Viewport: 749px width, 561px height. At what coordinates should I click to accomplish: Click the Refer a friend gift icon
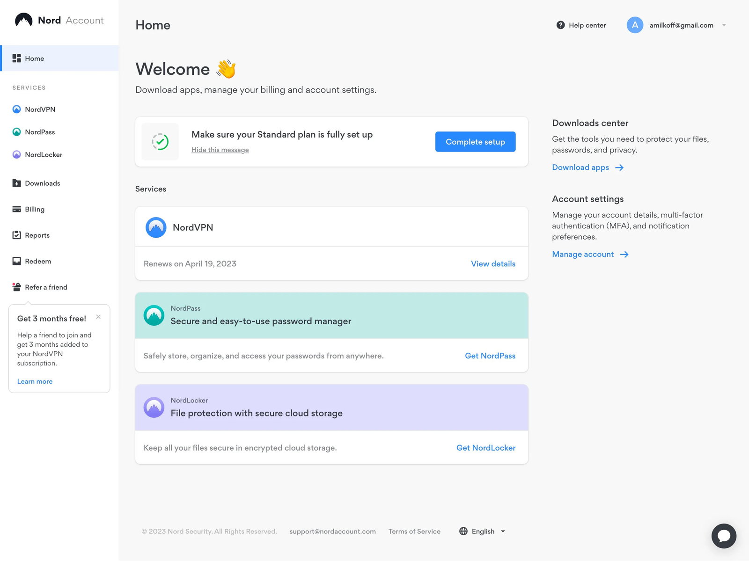tap(16, 287)
